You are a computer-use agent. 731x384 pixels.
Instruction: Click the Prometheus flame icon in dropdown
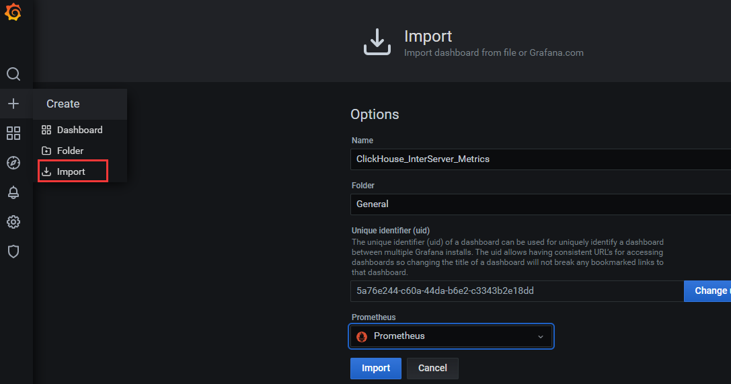click(x=362, y=336)
